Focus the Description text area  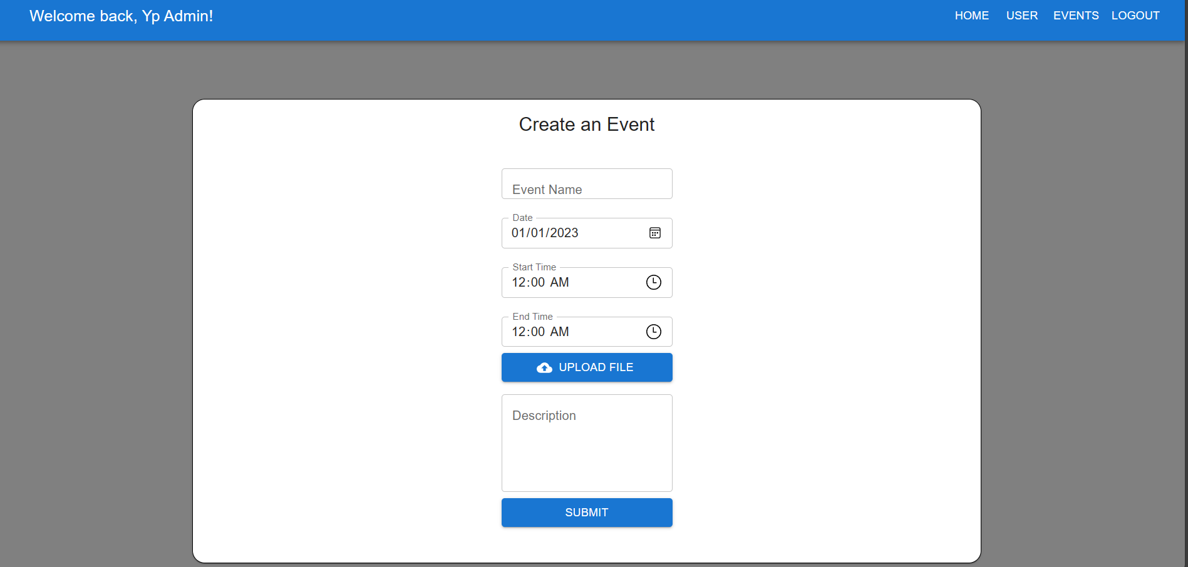[587, 443]
